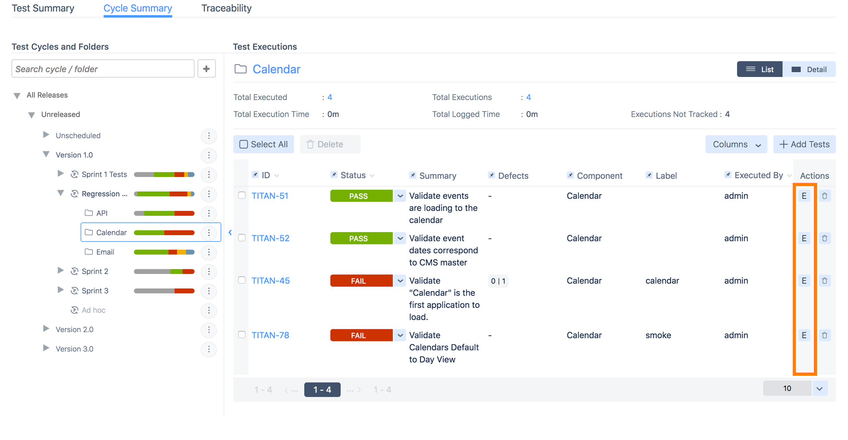Click the Delete trash icon for TITAN-78
The height and width of the screenshot is (440, 848).
[824, 335]
